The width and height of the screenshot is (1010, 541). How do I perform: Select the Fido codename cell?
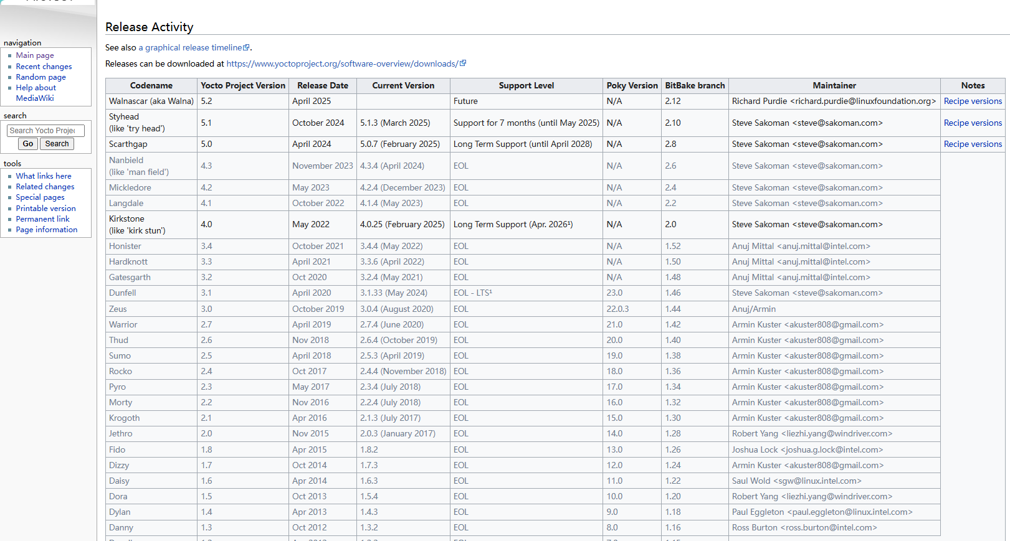151,450
